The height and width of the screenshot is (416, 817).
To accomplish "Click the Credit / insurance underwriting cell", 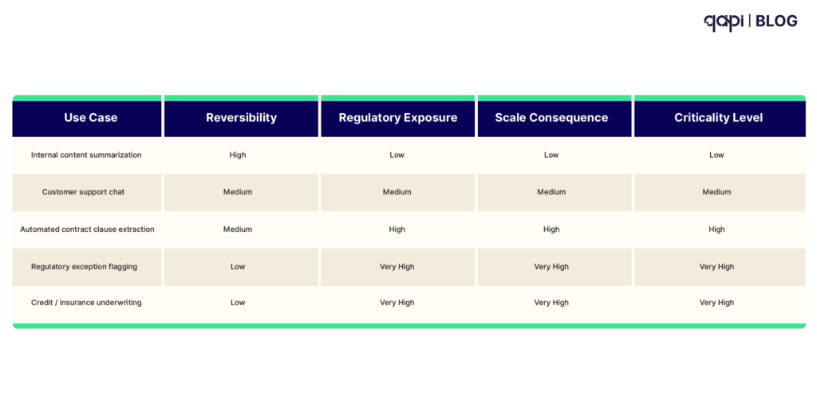I will (86, 303).
